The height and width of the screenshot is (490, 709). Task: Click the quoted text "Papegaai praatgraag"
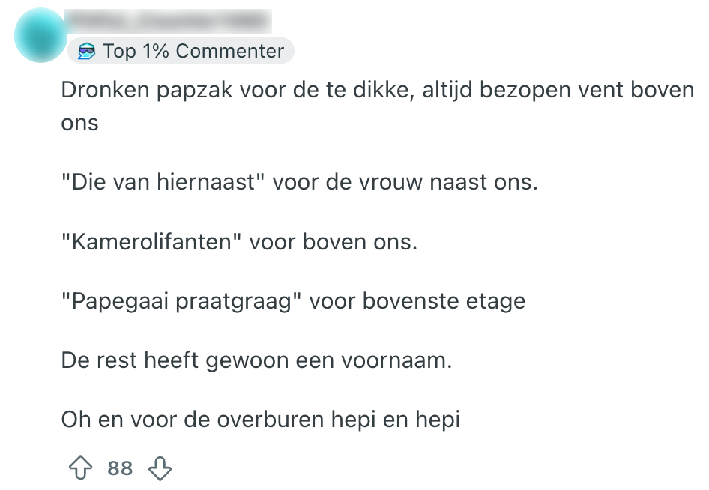click(x=180, y=301)
